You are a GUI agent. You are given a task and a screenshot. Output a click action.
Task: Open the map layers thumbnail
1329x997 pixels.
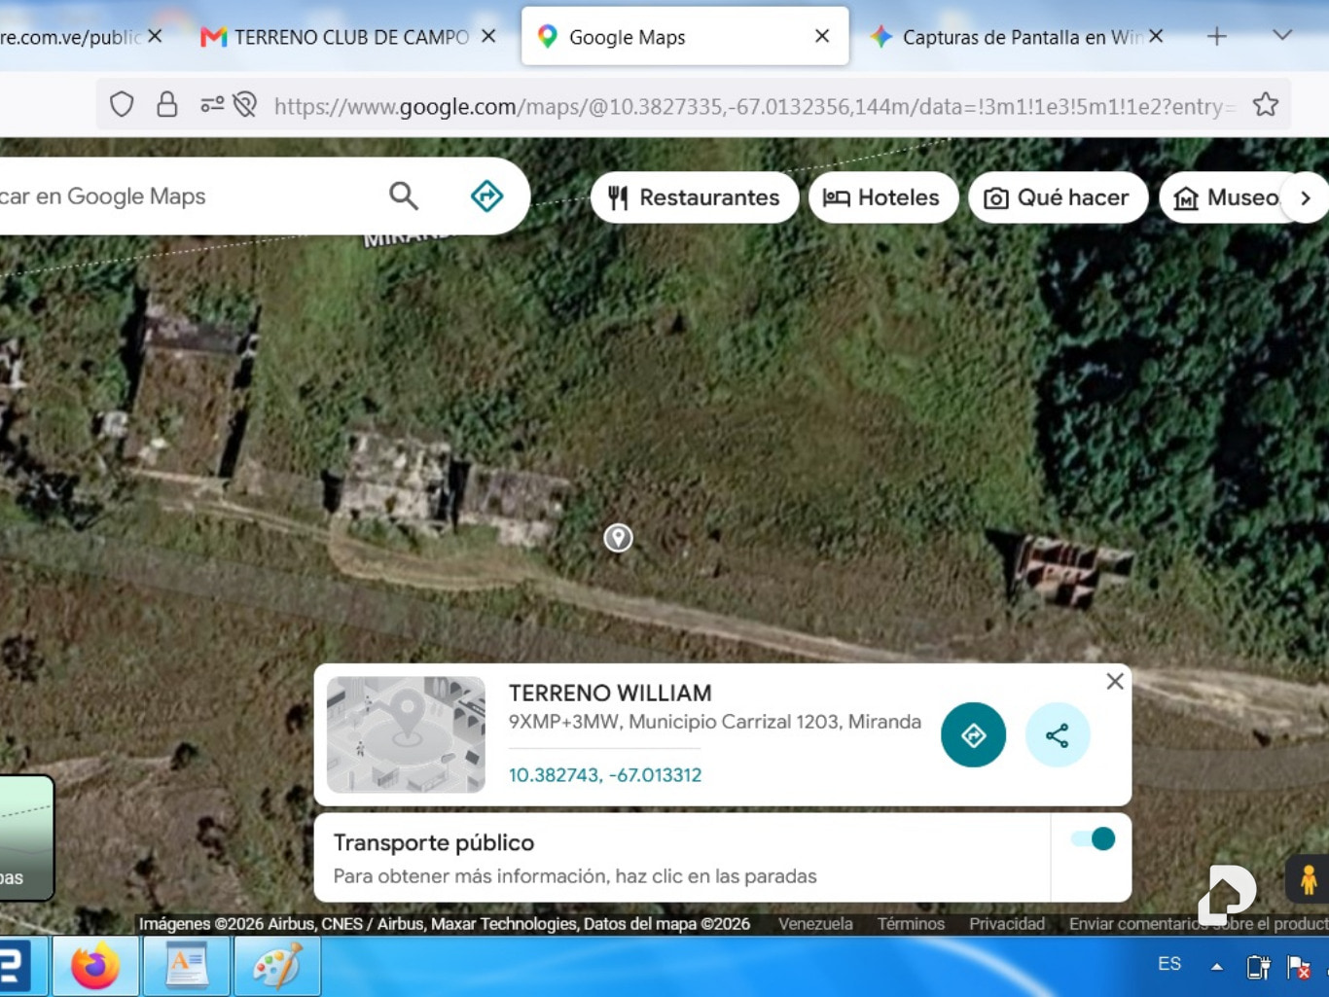pos(26,837)
